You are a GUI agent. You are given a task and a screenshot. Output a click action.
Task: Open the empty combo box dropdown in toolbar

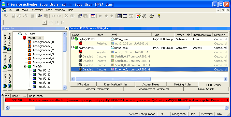tap(44, 23)
